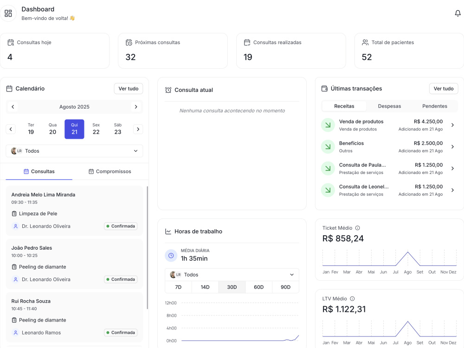
Task: Expand the Consulta de Leonel transaction chevron
Action: coord(452,190)
